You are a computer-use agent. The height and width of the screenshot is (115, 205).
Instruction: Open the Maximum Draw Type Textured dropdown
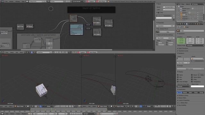click(x=184, y=86)
